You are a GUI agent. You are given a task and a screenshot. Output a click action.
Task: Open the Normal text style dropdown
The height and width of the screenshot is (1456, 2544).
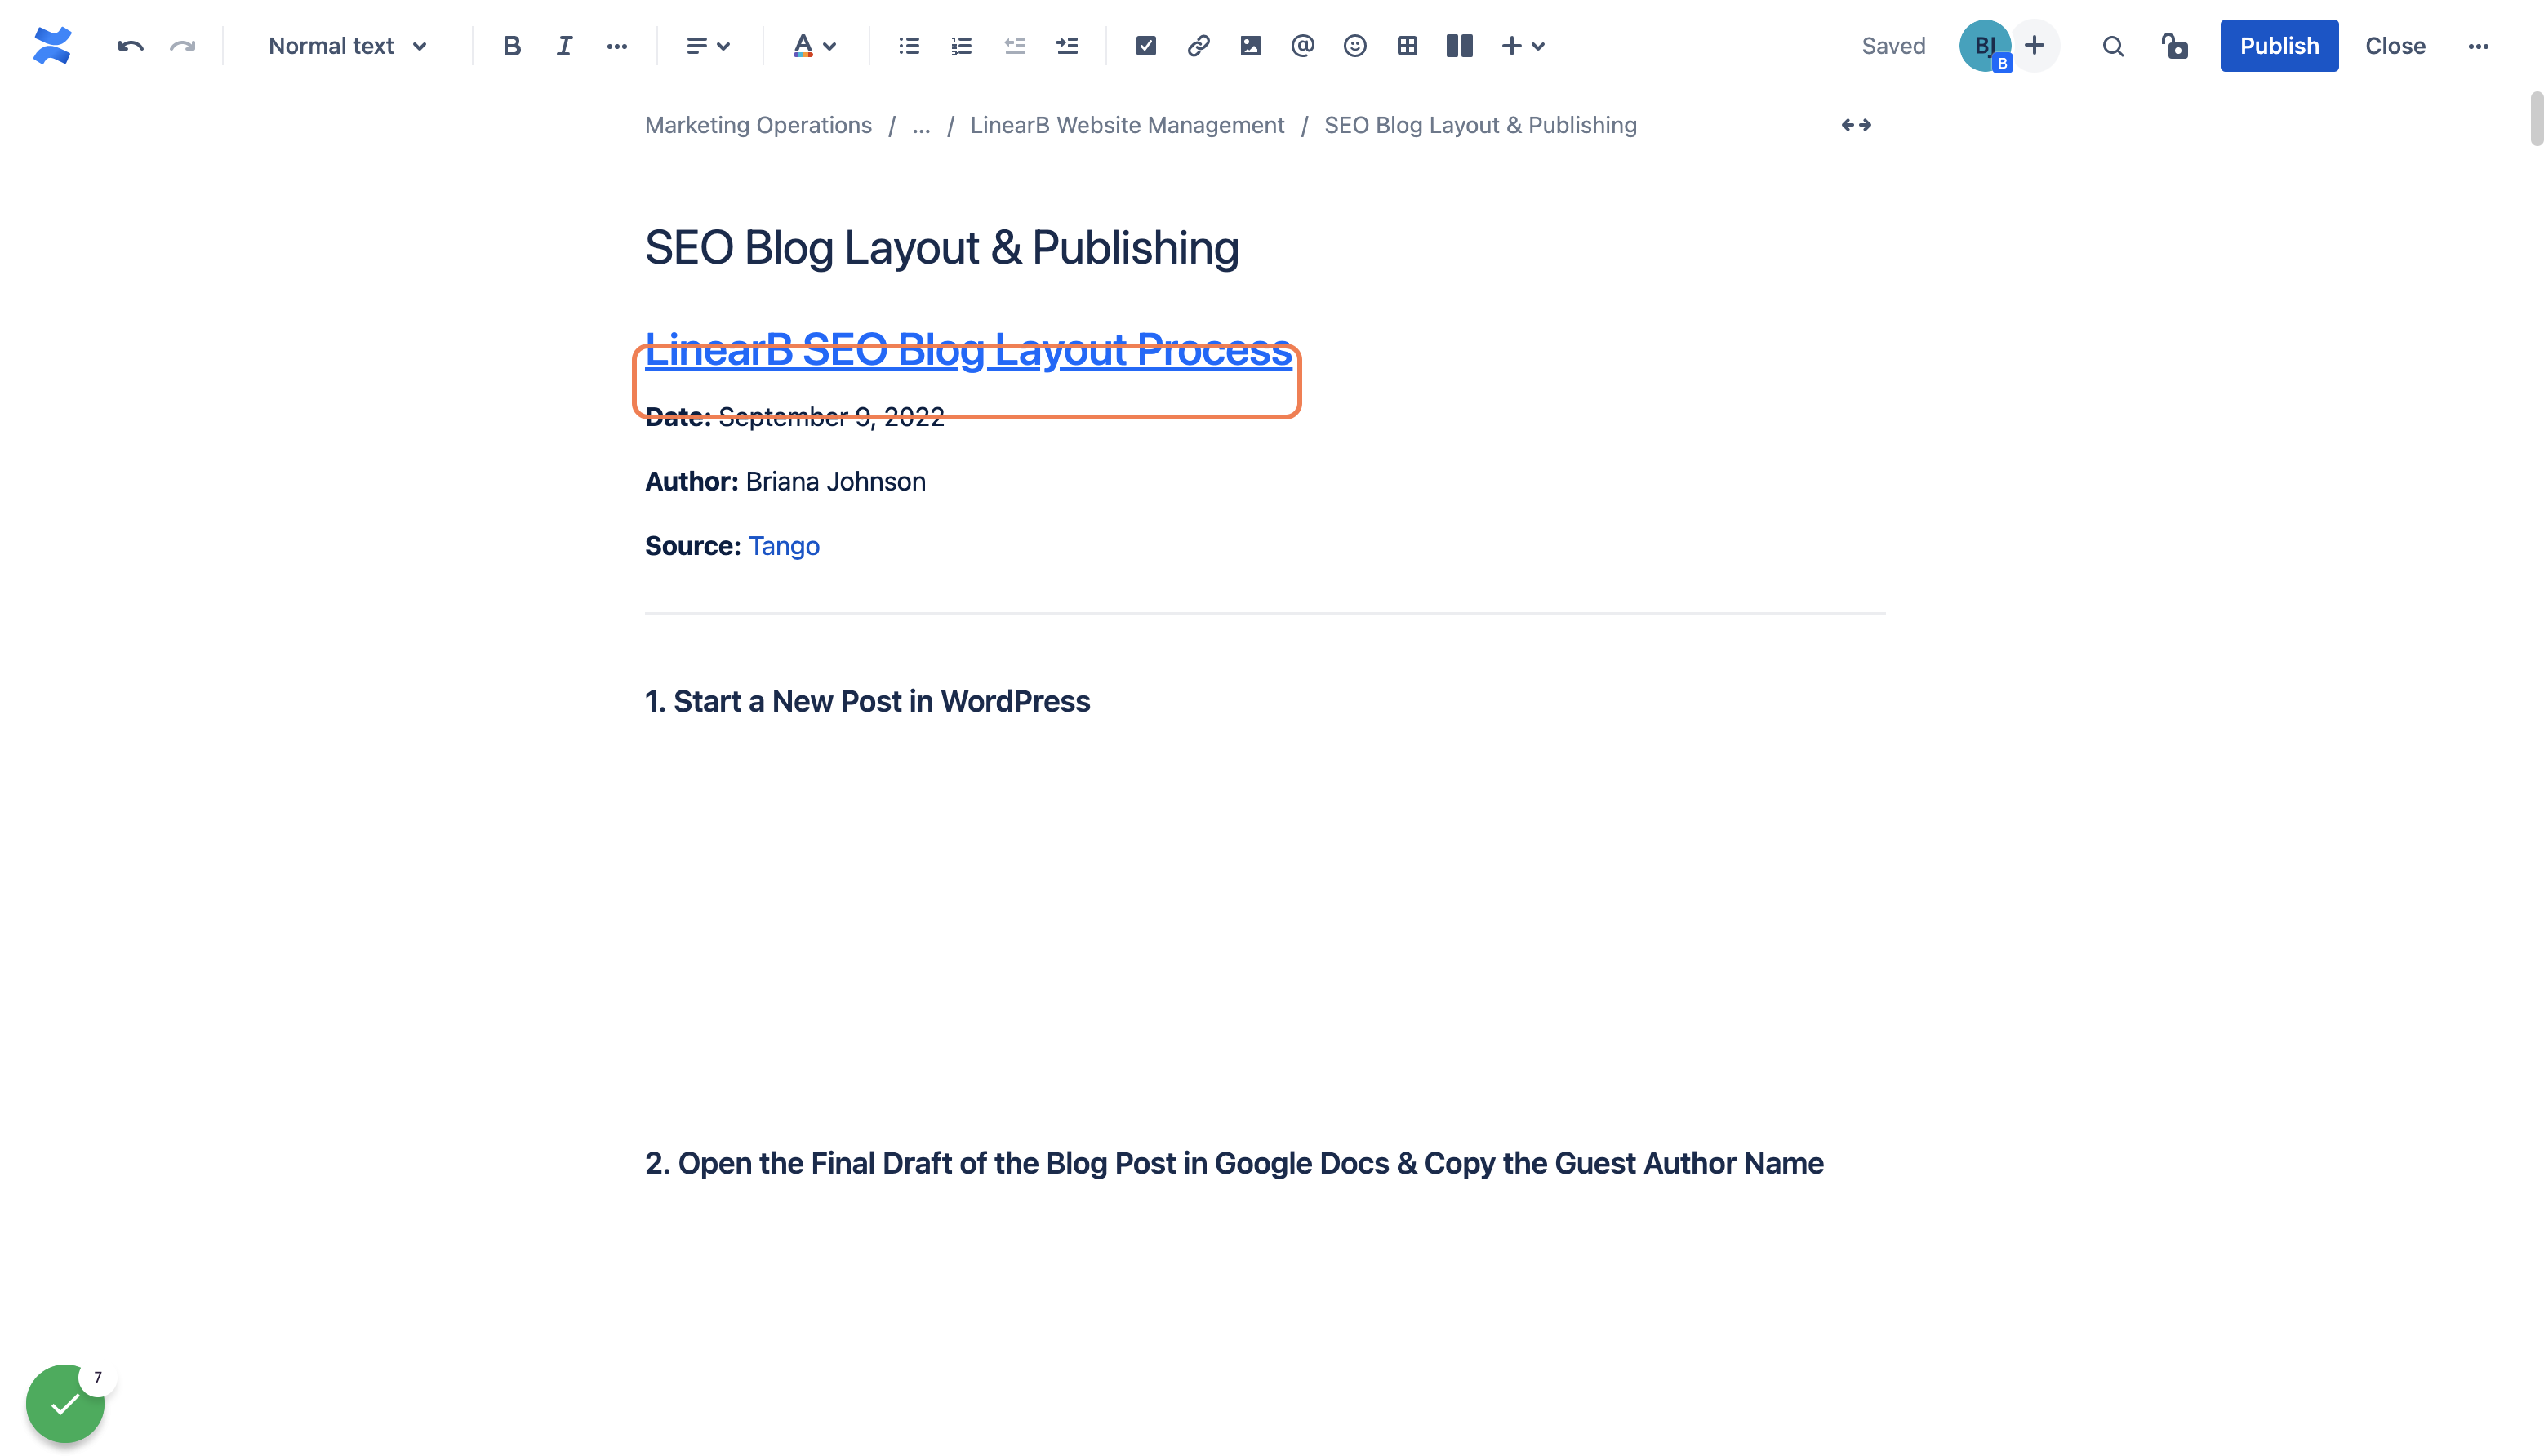(348, 46)
